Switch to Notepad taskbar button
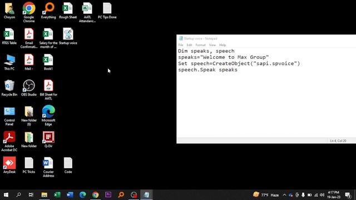 point(146,195)
